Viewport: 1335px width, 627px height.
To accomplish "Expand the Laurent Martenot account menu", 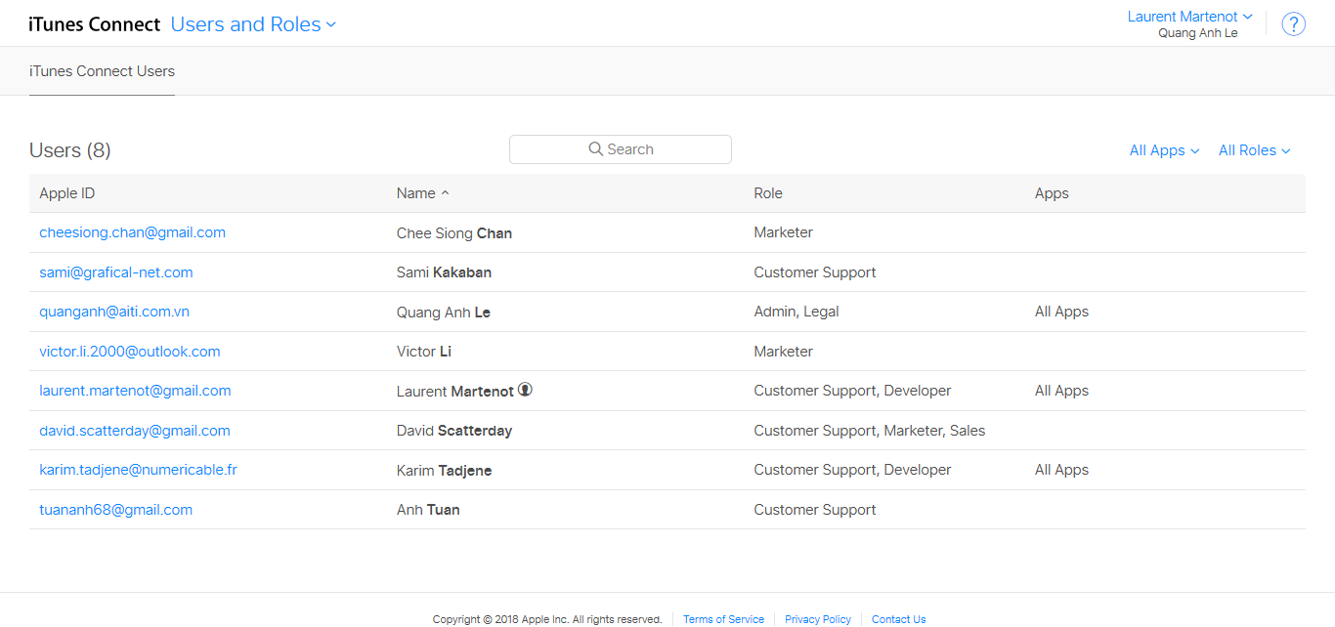I will pos(1189,17).
